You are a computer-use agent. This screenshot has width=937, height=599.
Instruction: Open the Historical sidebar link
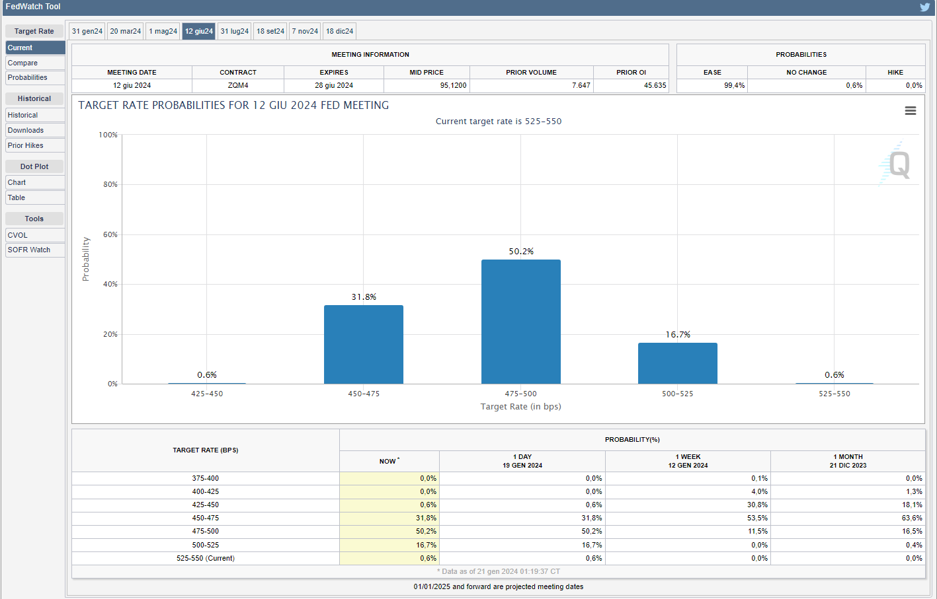pyautogui.click(x=35, y=115)
